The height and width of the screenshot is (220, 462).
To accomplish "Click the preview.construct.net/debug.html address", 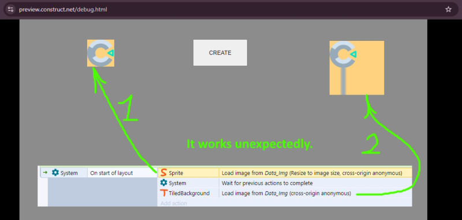I will click(63, 9).
